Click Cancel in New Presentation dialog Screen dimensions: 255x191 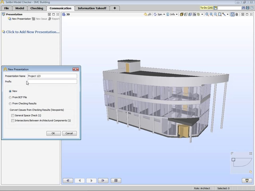coord(69,133)
